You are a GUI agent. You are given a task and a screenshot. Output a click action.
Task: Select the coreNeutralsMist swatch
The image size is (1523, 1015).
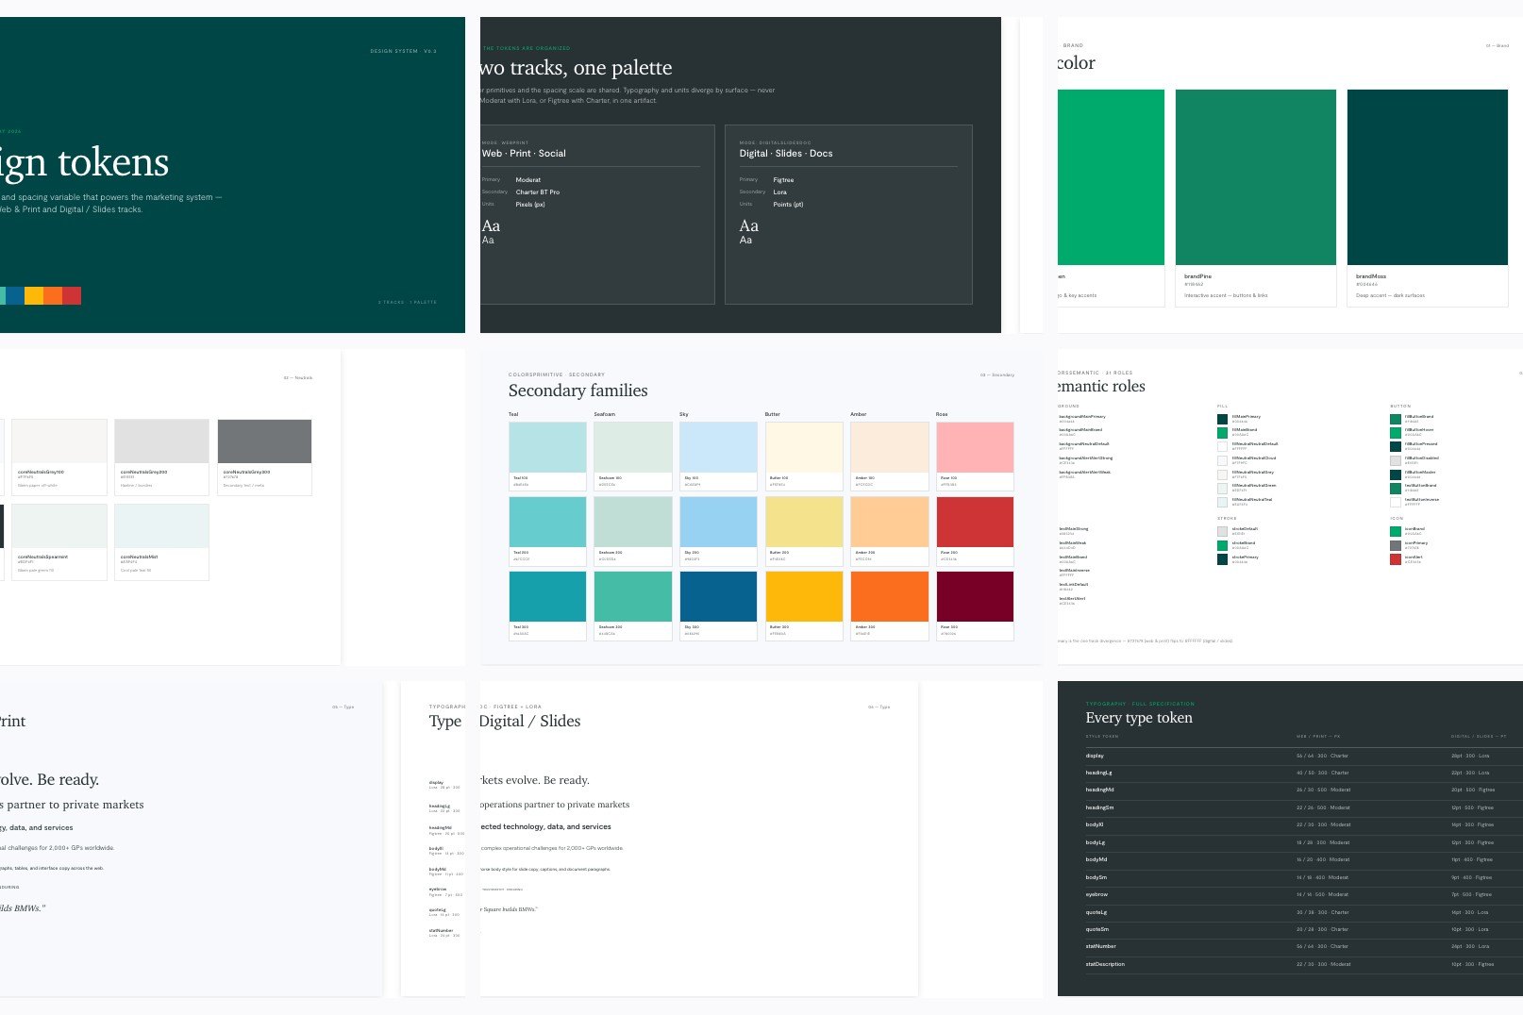pos(161,525)
